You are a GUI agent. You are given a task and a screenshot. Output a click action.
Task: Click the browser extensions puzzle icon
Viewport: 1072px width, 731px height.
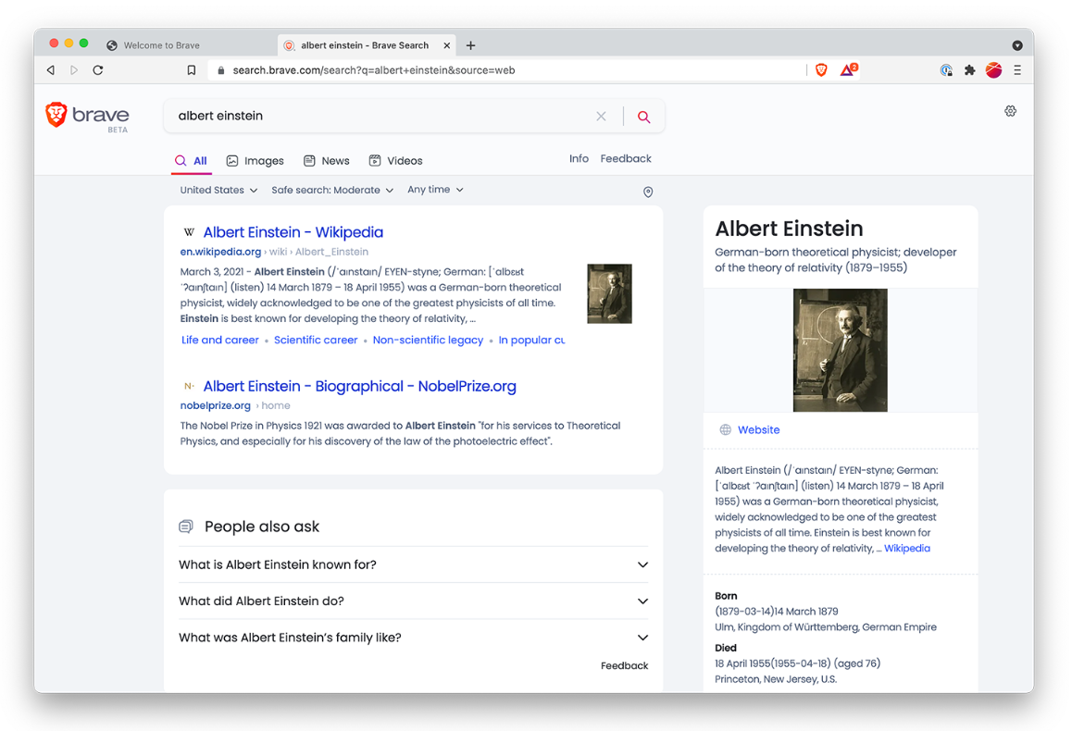tap(969, 69)
